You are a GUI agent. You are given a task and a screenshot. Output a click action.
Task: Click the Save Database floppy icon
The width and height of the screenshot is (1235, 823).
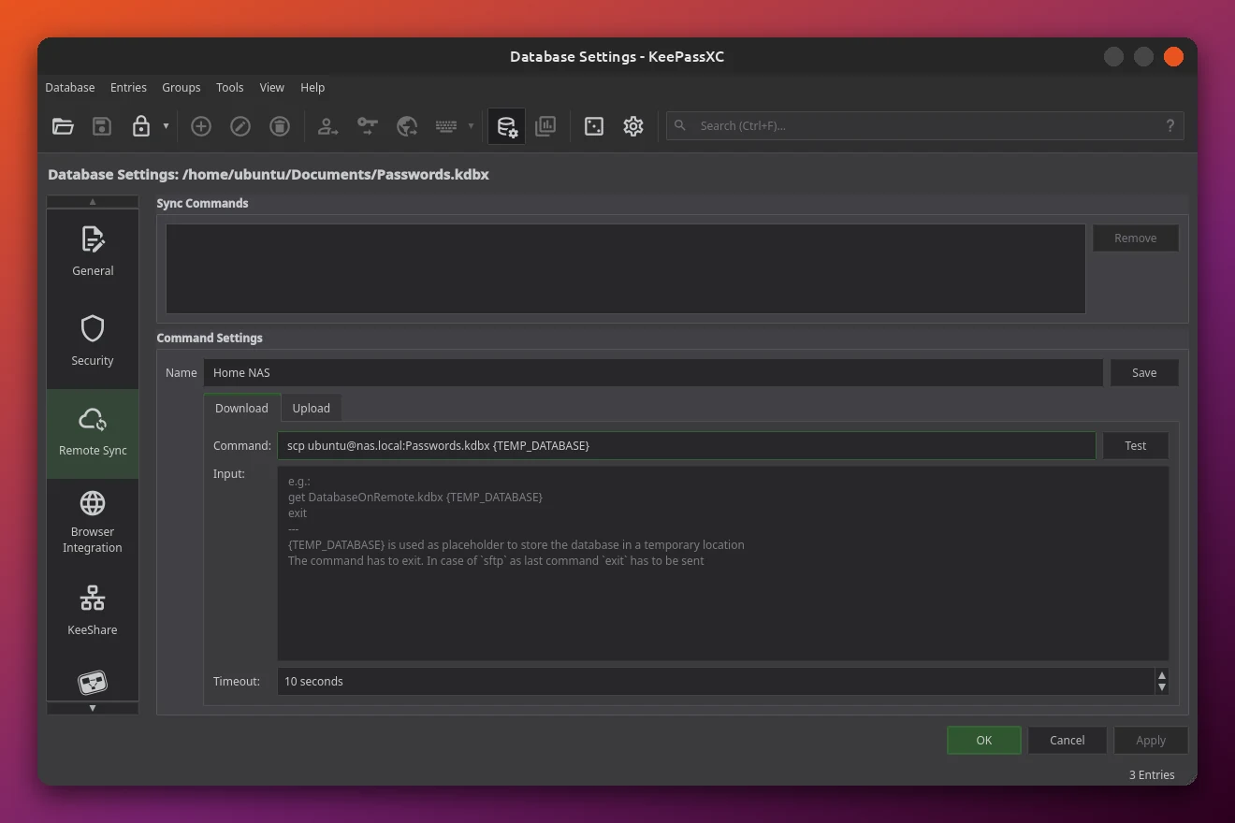coord(102,126)
